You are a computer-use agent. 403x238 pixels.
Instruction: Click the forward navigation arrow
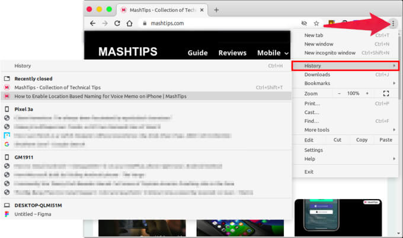105,23
